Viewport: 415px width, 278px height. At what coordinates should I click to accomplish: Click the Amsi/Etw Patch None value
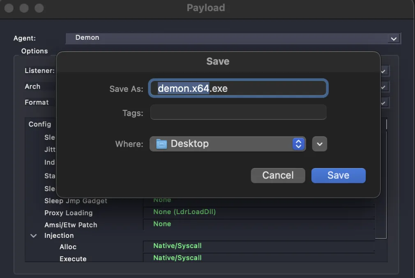tap(162, 224)
